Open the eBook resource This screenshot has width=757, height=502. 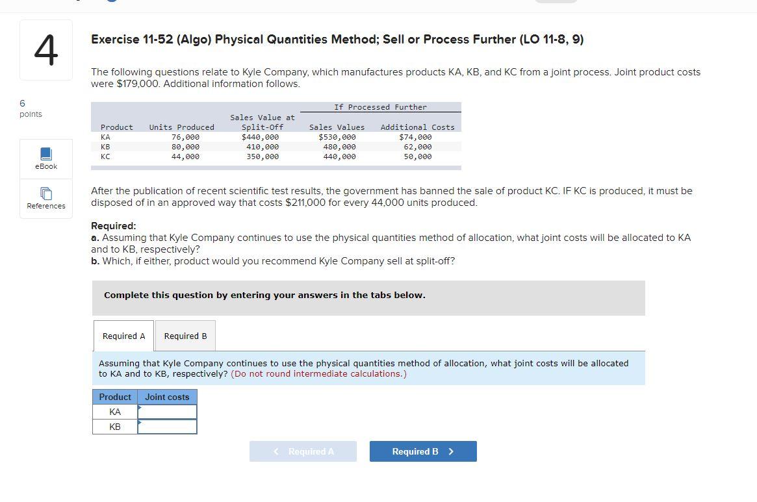(45, 158)
